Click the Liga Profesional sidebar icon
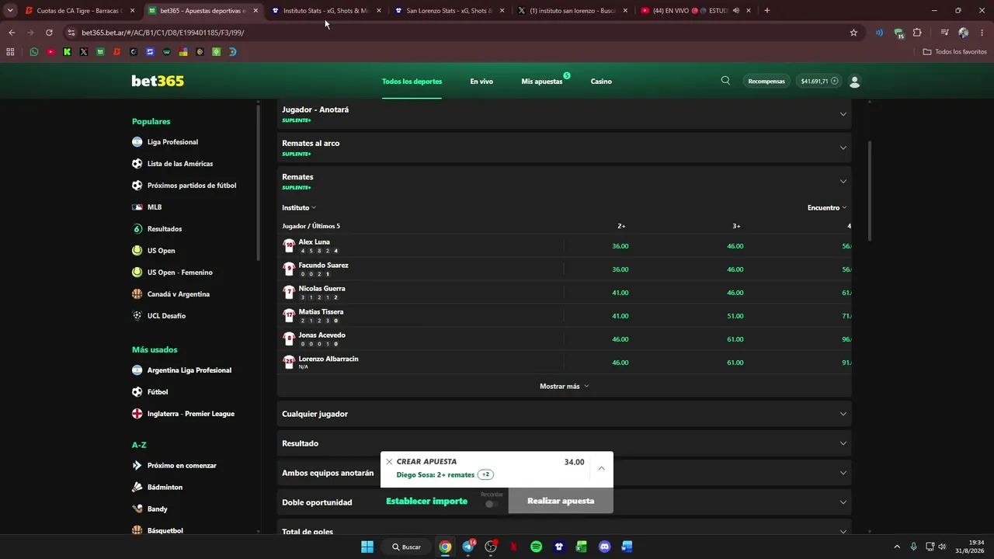This screenshot has height=559, width=994. [137, 142]
